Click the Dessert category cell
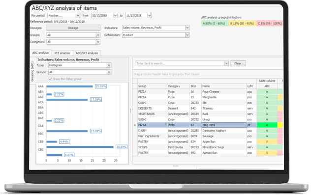313x195 pixels. point(179,109)
